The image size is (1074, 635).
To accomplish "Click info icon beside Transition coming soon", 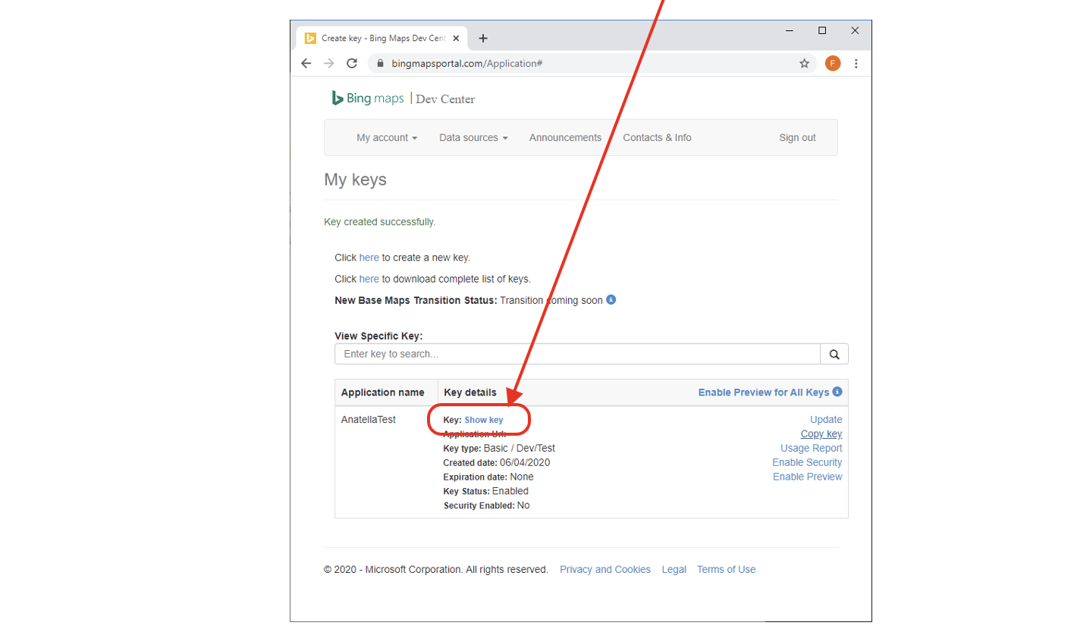I will 611,299.
